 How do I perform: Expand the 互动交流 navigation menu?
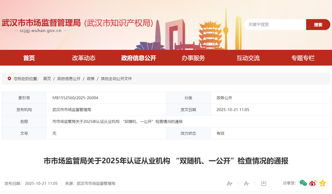(x=248, y=58)
